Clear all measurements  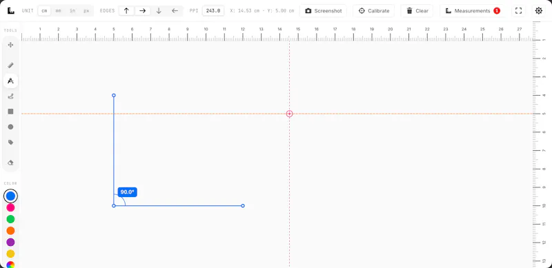pos(417,10)
